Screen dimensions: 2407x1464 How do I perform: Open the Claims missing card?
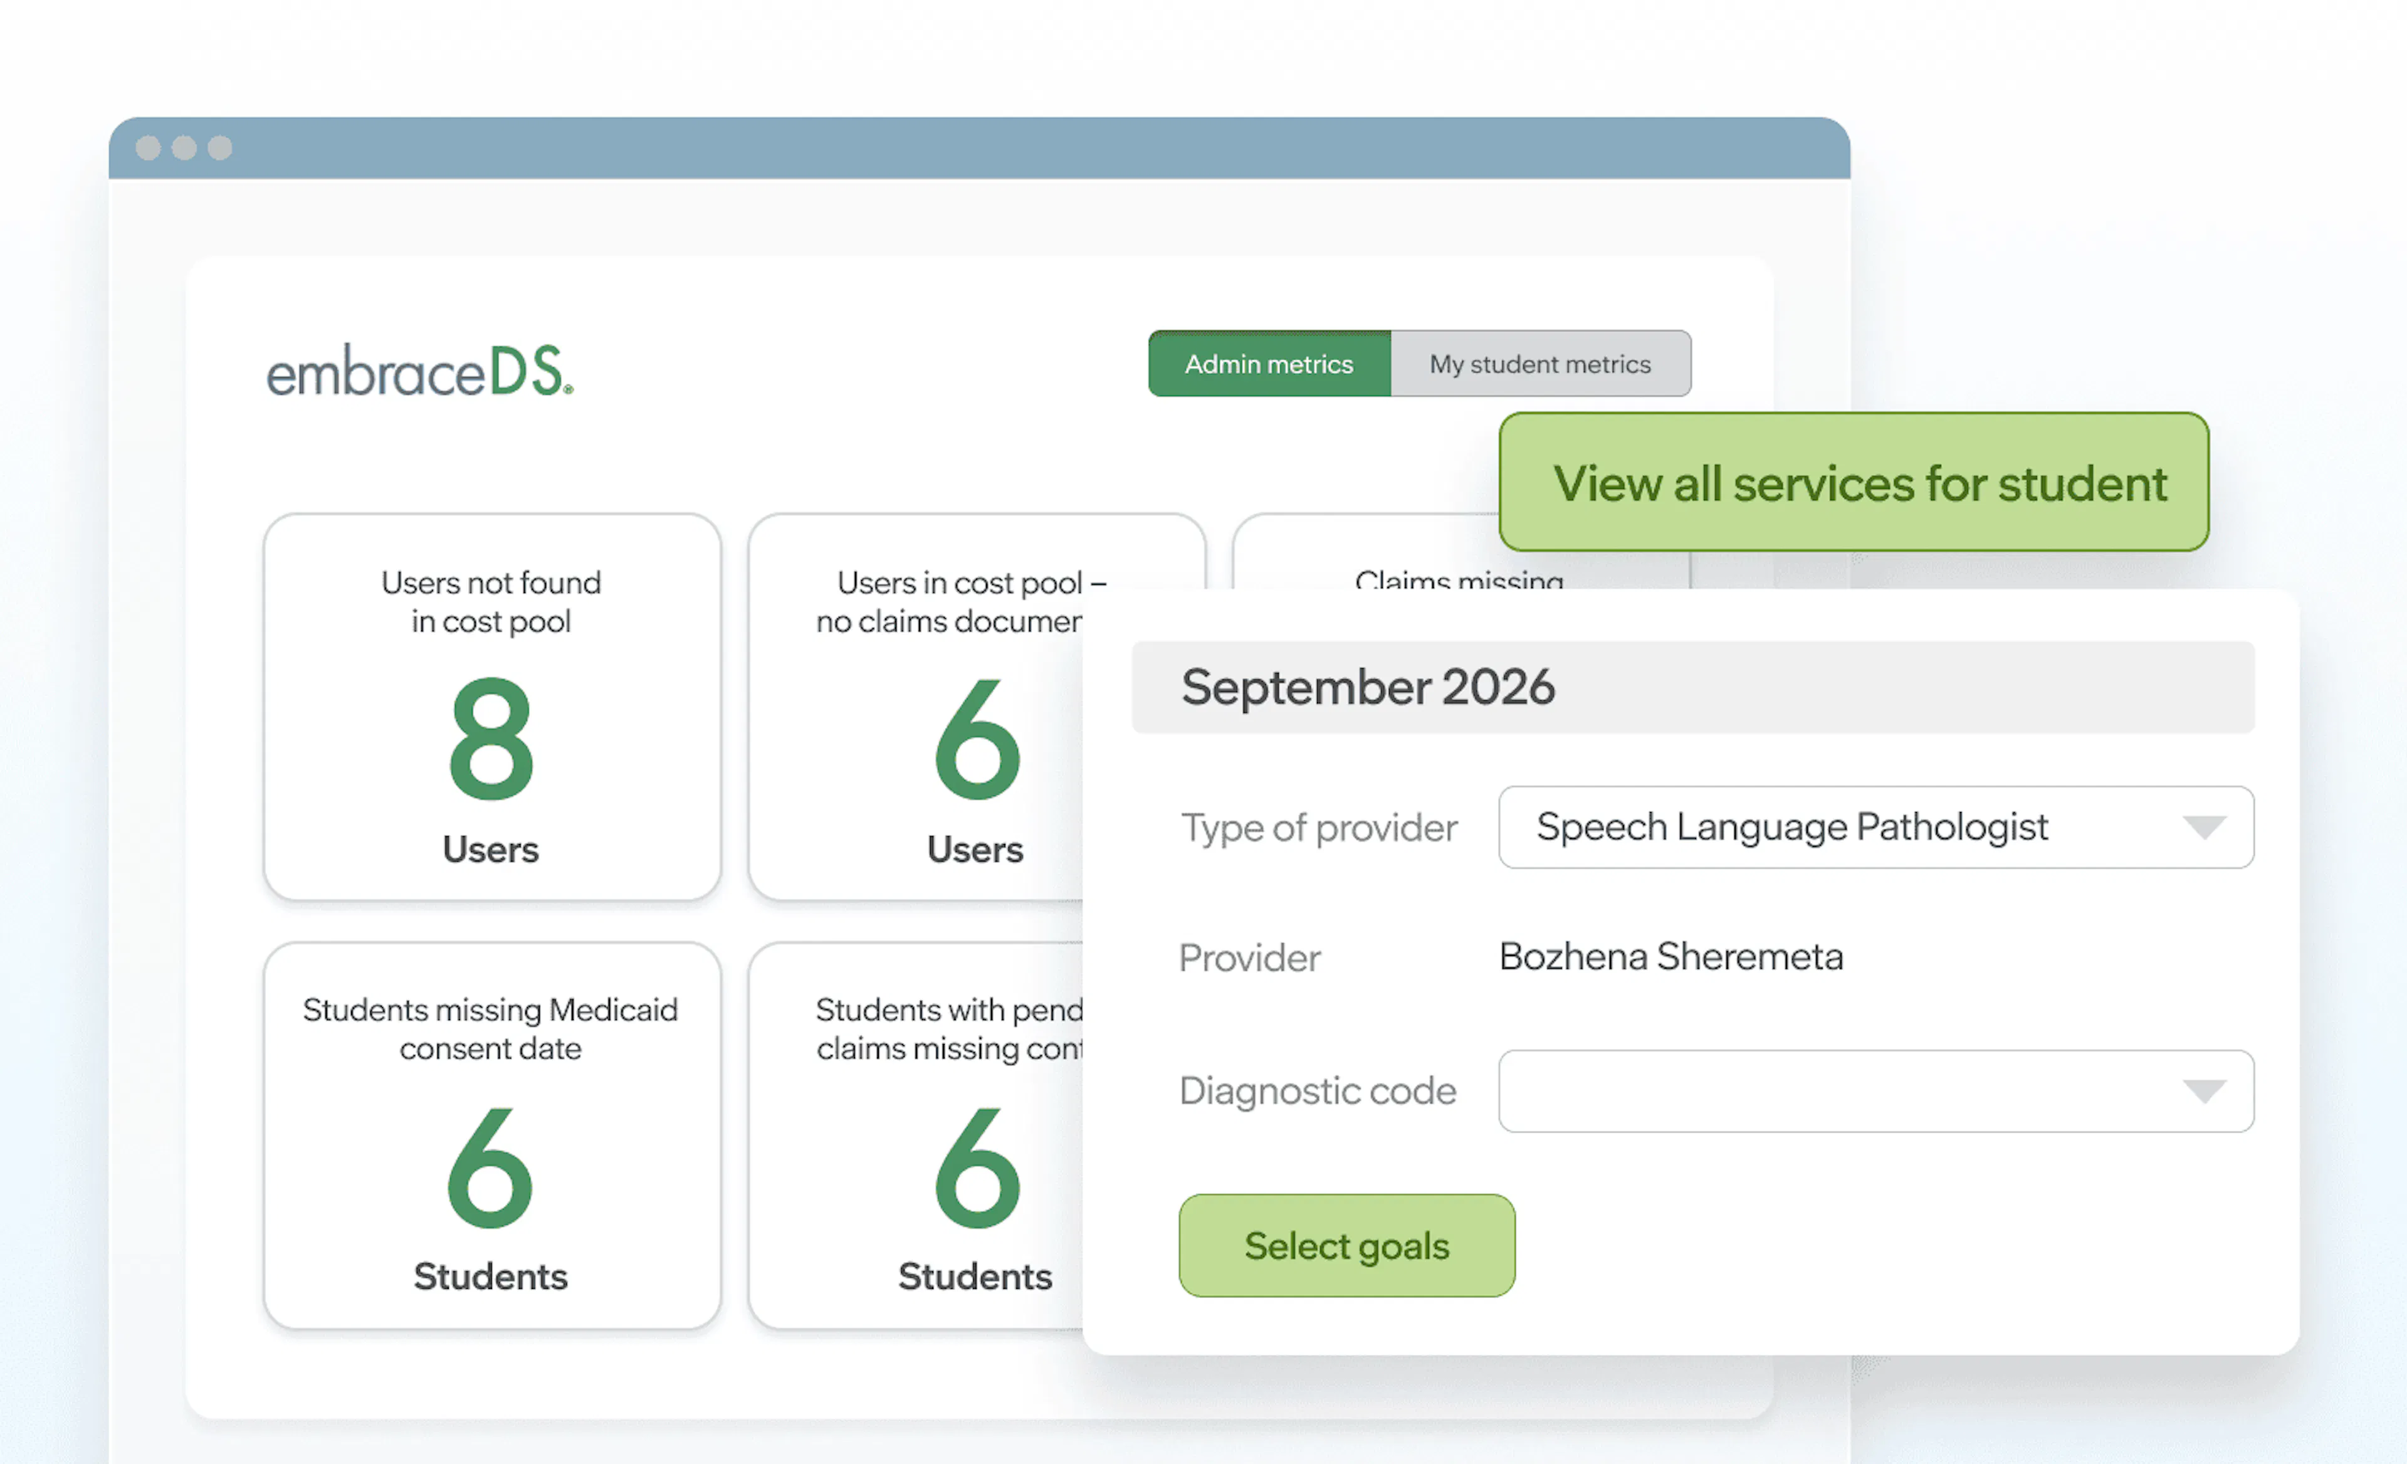point(1368,552)
